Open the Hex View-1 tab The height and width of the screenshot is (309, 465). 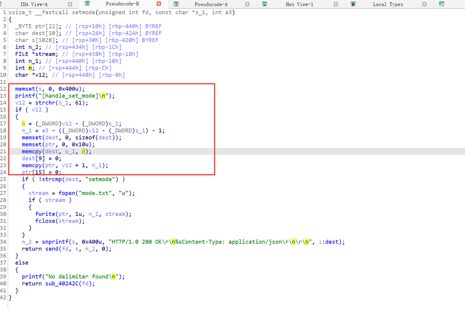click(x=299, y=4)
